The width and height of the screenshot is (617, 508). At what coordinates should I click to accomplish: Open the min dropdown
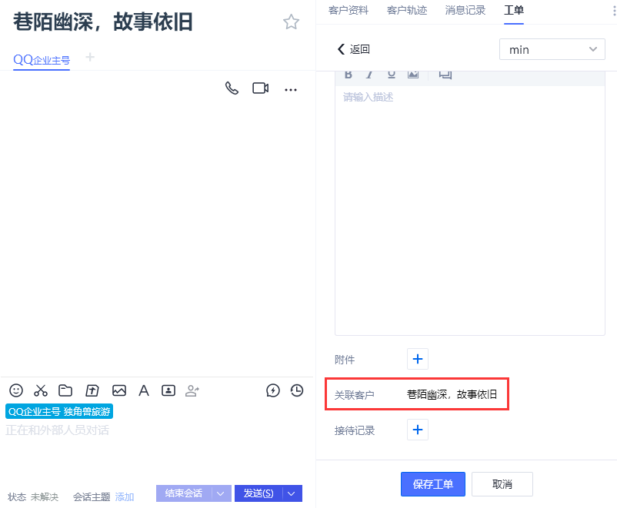[x=552, y=49]
